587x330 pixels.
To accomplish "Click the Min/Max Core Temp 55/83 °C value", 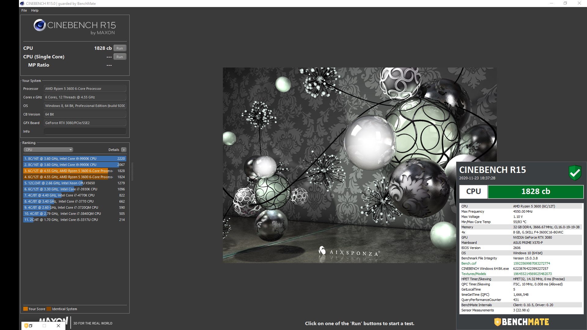I will tap(520, 222).
